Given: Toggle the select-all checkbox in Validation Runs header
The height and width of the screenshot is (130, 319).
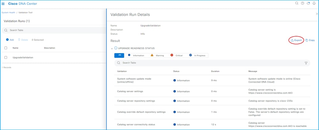Looking at the screenshot, I should [x=6, y=48].
